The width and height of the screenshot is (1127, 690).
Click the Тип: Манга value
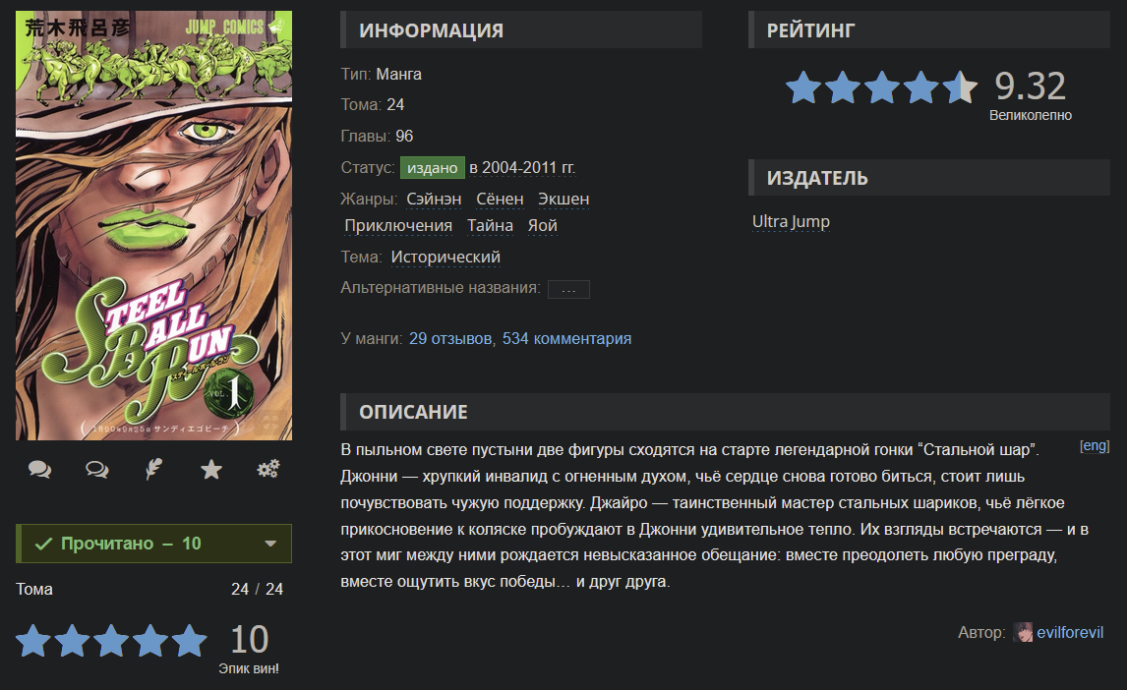(399, 75)
